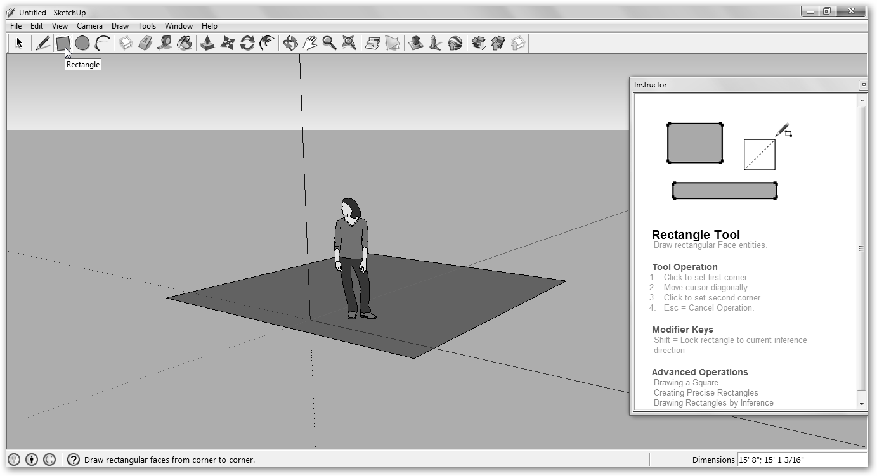The width and height of the screenshot is (877, 476).
Task: Open Creating Precise Rectangles help topic
Action: pos(705,393)
